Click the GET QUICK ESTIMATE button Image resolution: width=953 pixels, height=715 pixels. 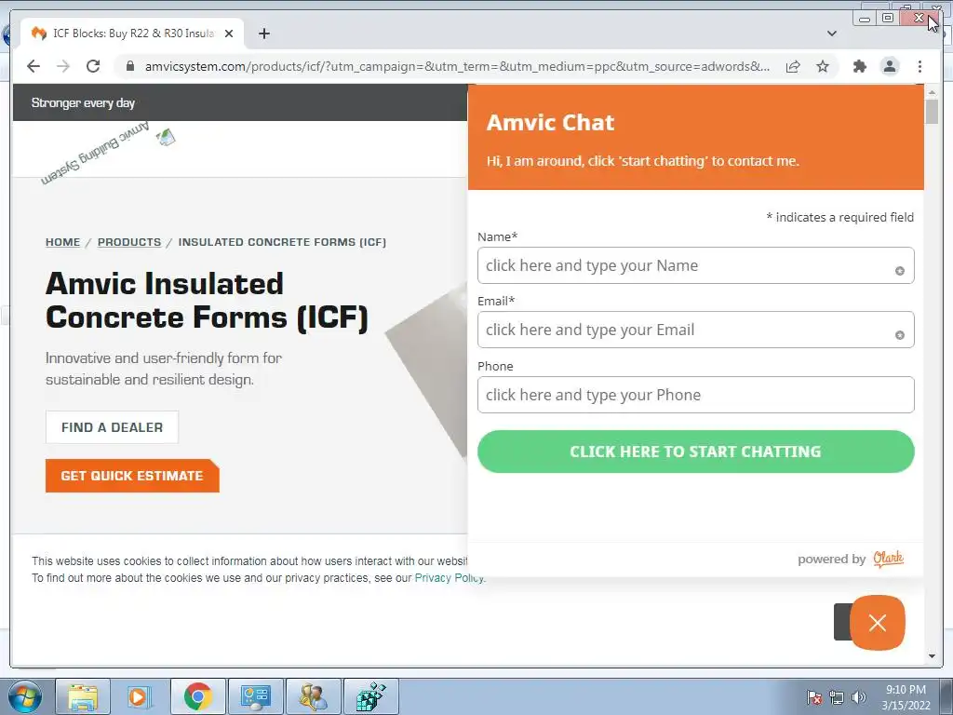(132, 476)
